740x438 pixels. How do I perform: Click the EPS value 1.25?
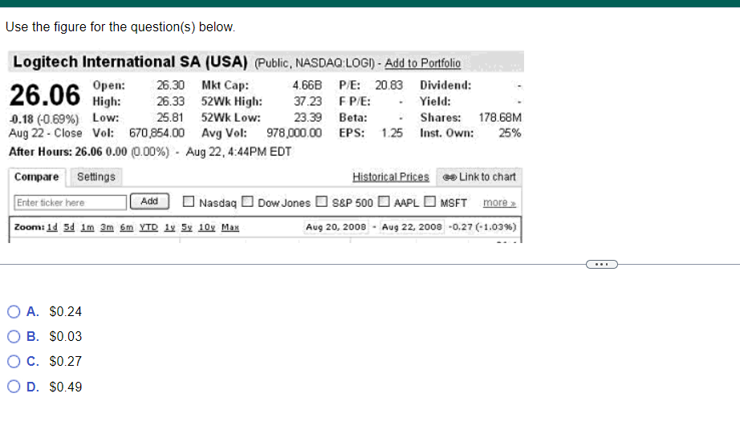coord(392,133)
